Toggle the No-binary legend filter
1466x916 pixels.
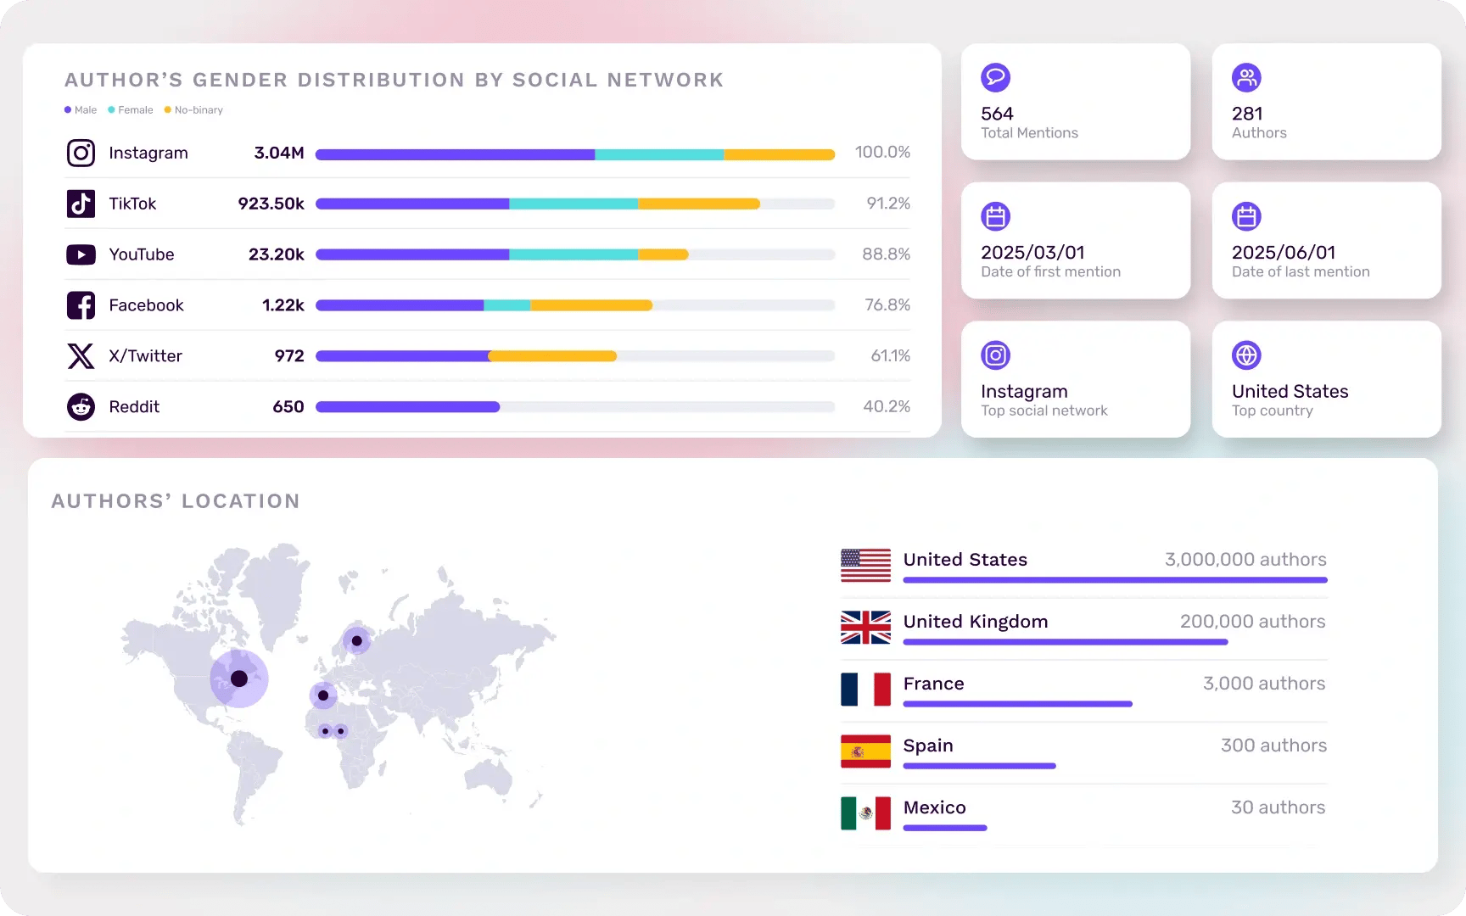click(193, 109)
